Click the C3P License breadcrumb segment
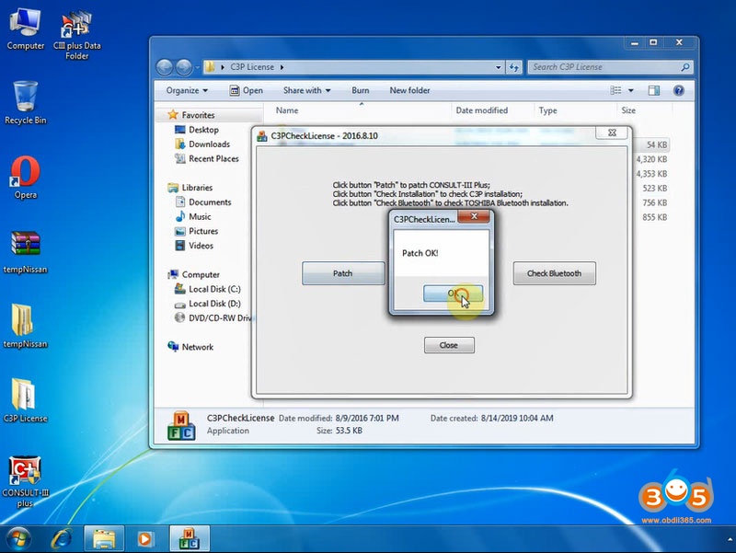 point(252,67)
